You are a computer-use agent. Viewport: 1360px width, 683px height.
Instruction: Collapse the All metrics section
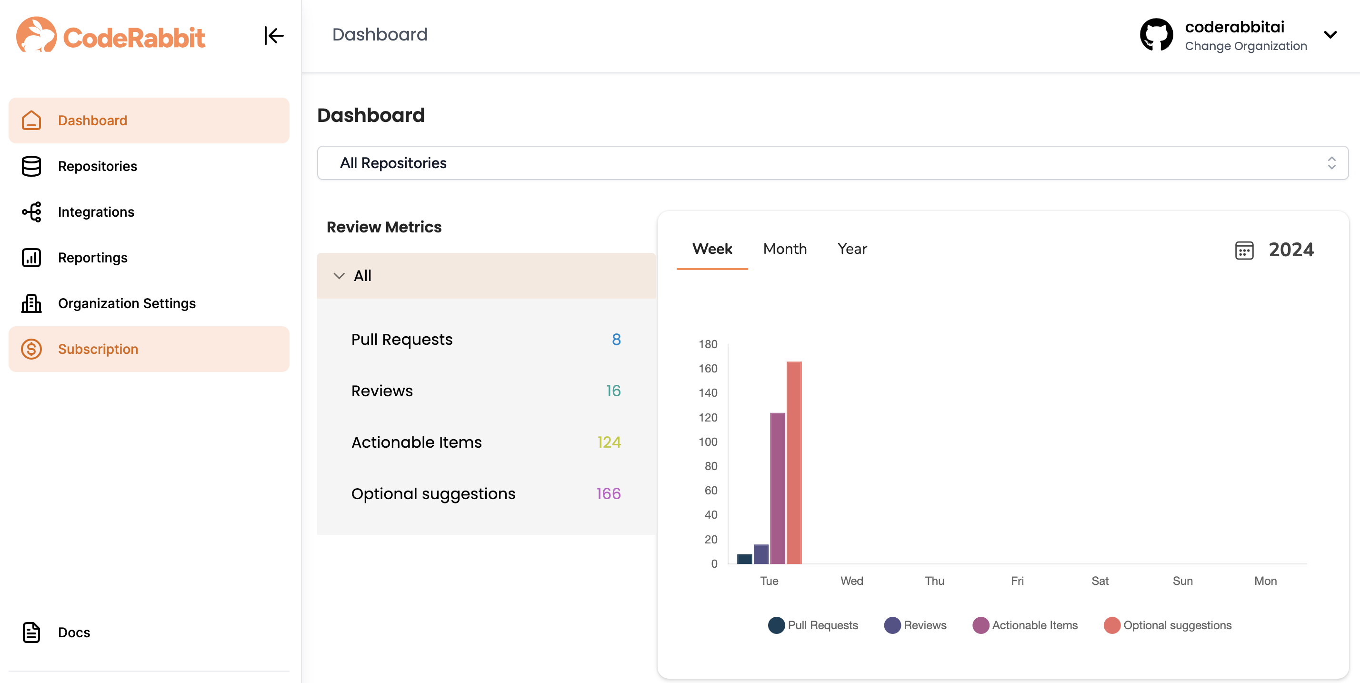point(339,276)
